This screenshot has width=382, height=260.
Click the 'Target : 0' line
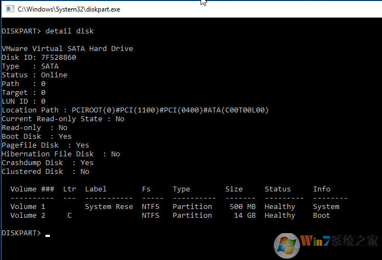coord(24,93)
